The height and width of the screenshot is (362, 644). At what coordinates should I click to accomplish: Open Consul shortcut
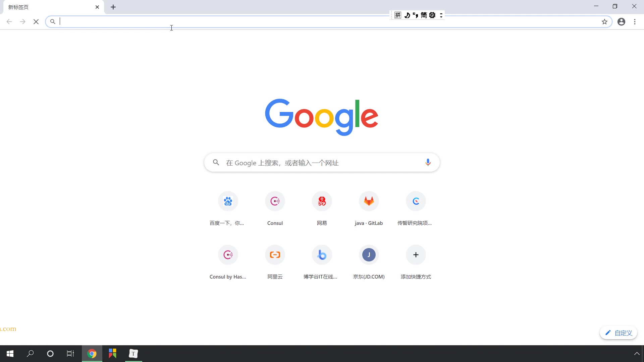(275, 201)
